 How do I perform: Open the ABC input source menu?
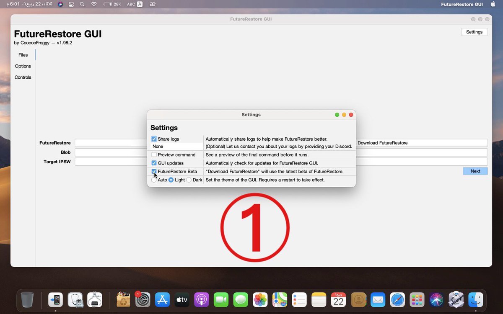point(135,4)
